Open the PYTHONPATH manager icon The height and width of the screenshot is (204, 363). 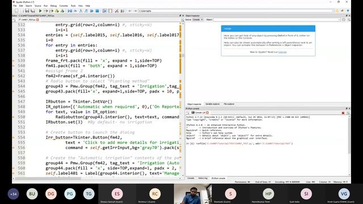[x=123, y=11]
